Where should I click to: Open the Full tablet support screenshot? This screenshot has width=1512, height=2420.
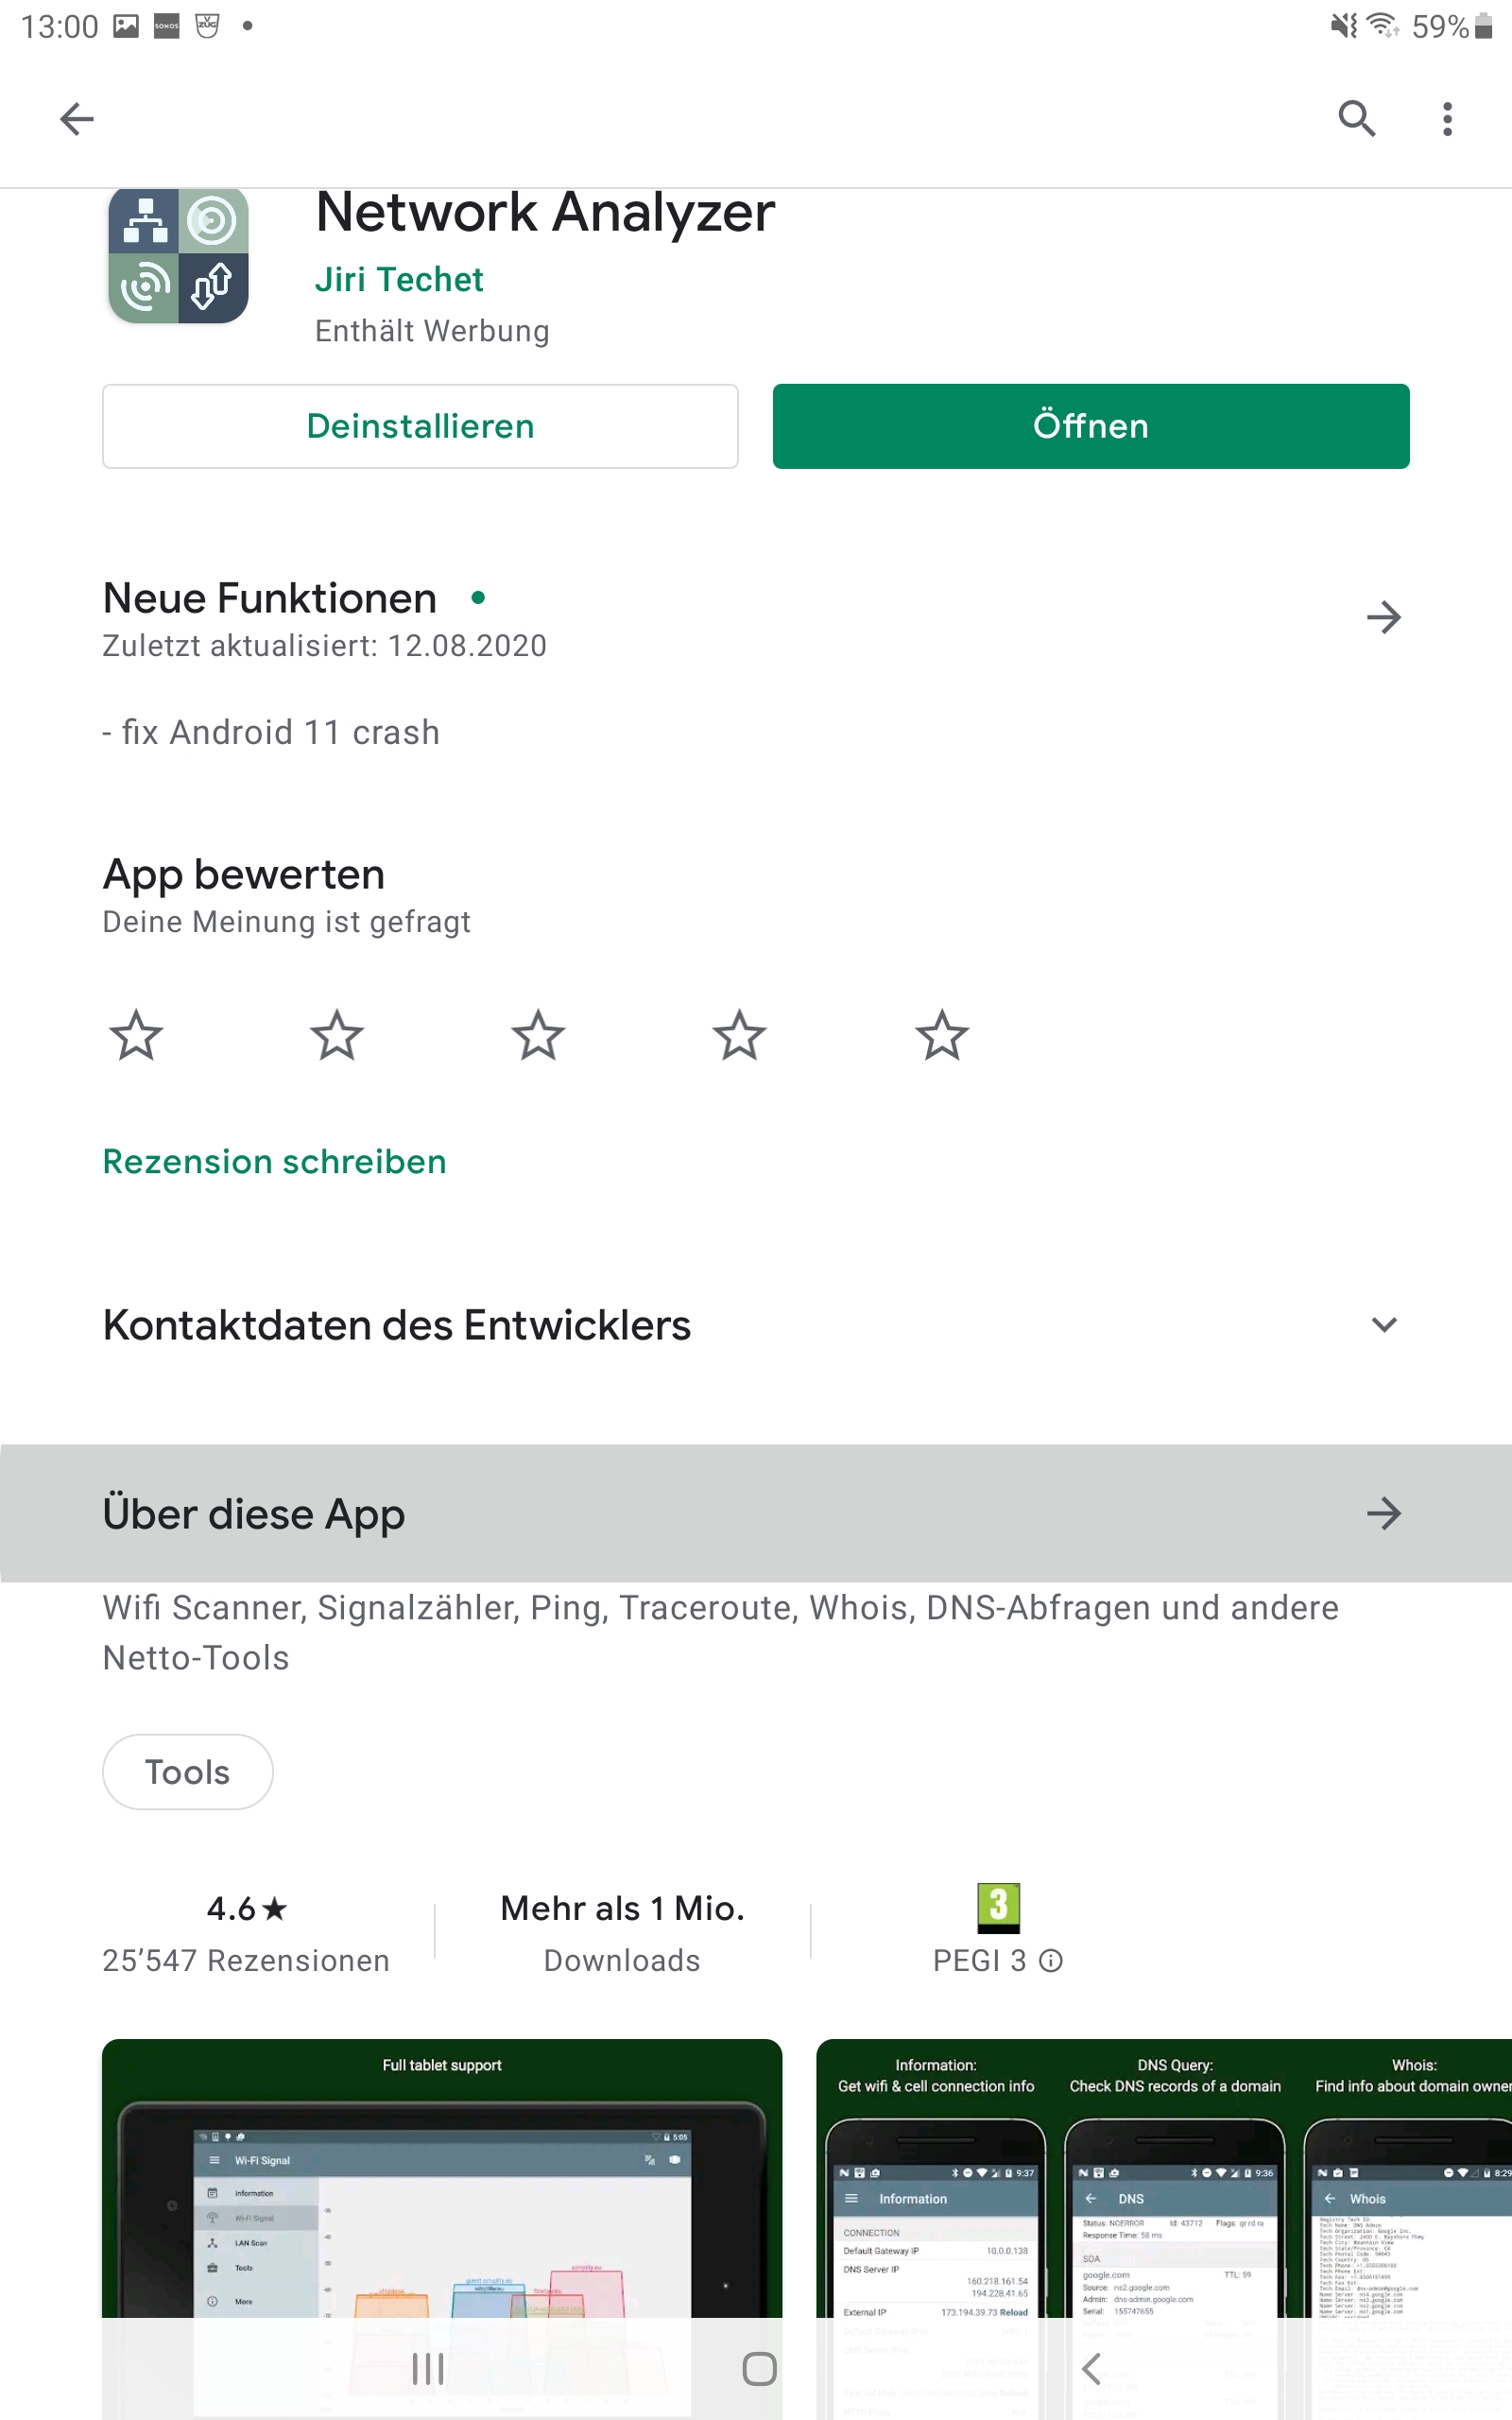pyautogui.click(x=441, y=2180)
